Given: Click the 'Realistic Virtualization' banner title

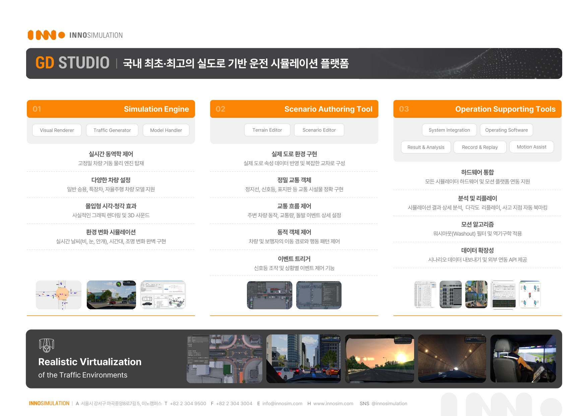Looking at the screenshot, I should coord(90,362).
